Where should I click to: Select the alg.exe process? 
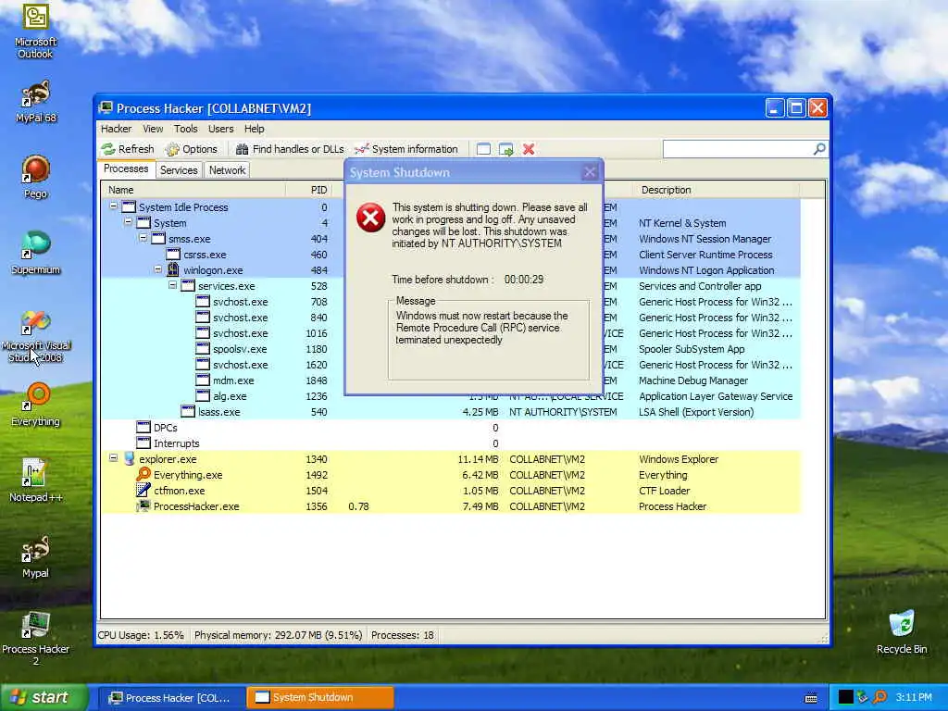[x=451, y=396]
